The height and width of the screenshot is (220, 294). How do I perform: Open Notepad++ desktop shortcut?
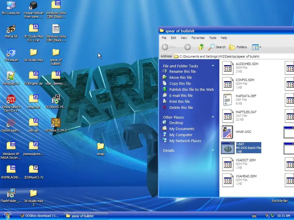11,78
